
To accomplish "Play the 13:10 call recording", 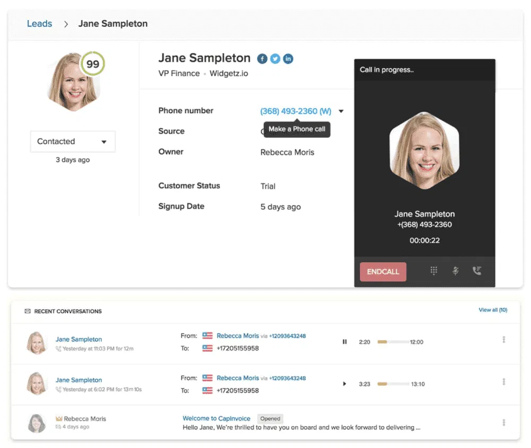I will click(x=345, y=384).
